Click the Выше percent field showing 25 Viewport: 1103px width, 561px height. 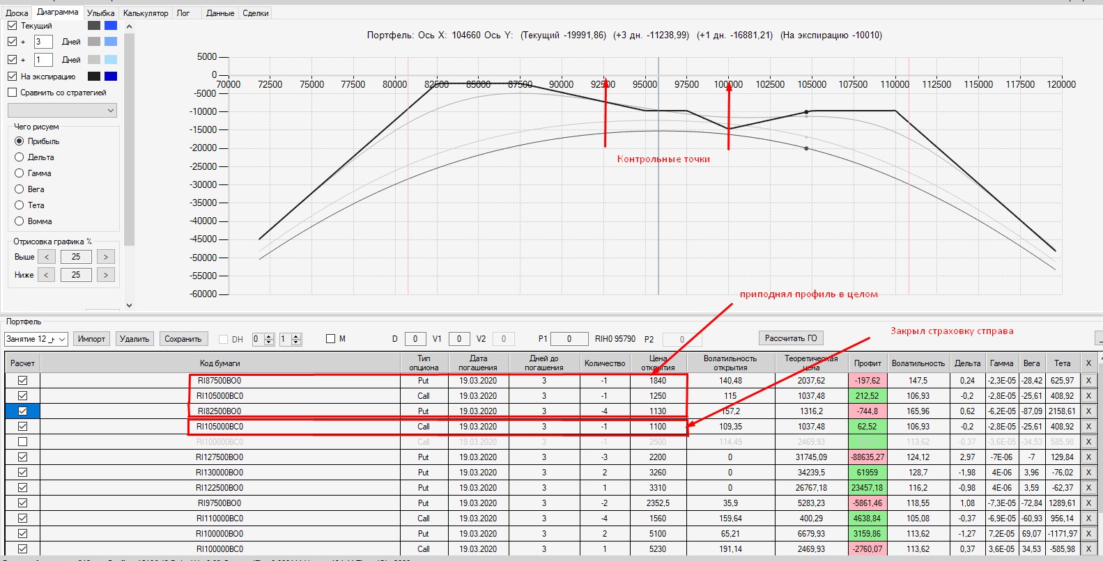(x=76, y=257)
